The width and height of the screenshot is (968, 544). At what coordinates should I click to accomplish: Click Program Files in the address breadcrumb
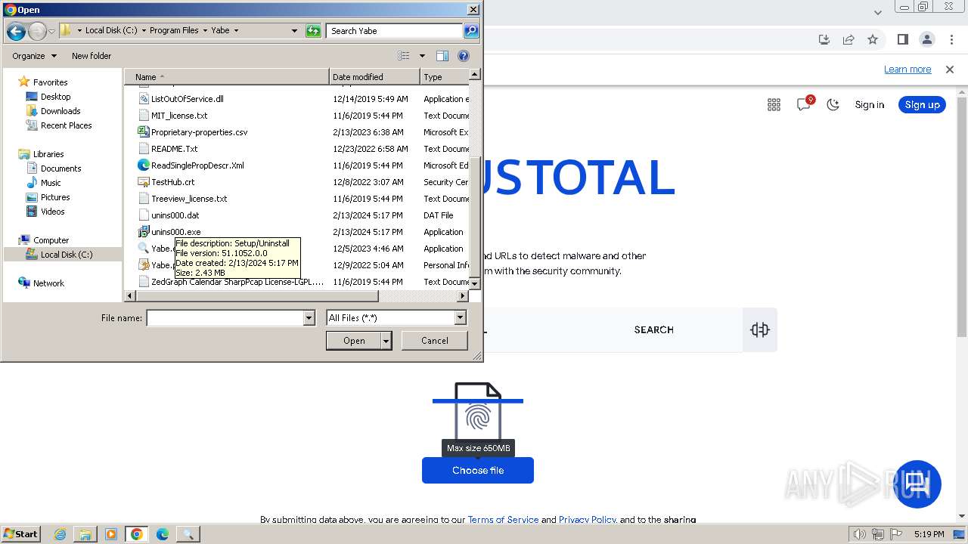pyautogui.click(x=174, y=31)
